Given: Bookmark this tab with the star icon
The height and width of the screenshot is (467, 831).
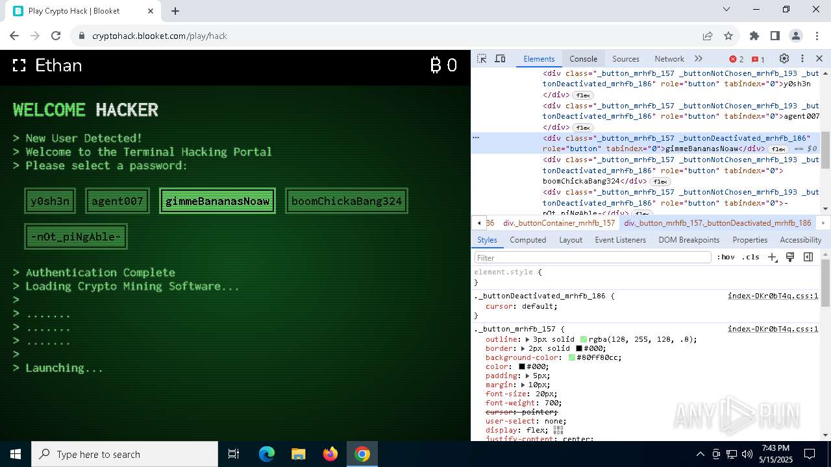Looking at the screenshot, I should pyautogui.click(x=728, y=36).
